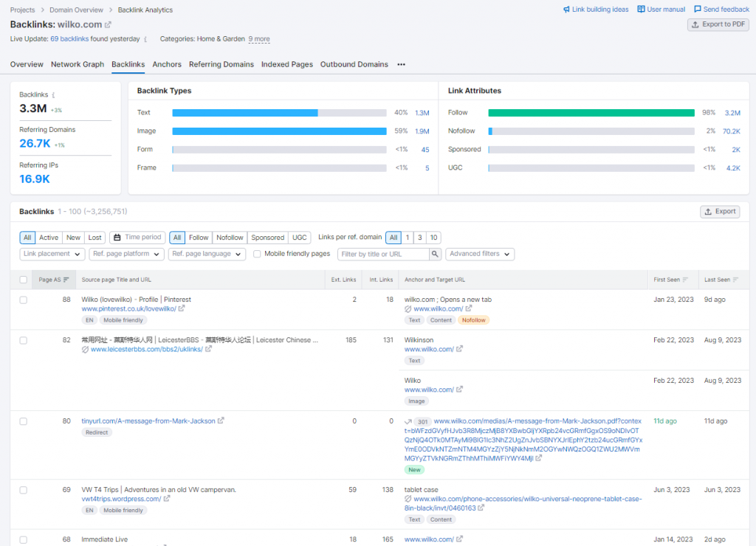Open wilko.com external link icon in title
The image size is (756, 546).
[x=108, y=25]
